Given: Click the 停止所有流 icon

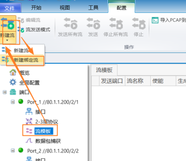Looking at the screenshot, I should (x=116, y=24).
